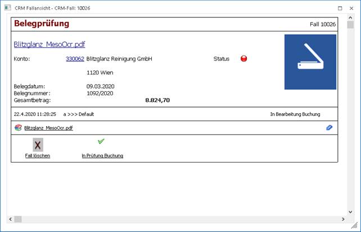Click the horizontal scrollbar thumb
361x232 pixels.
point(18,219)
